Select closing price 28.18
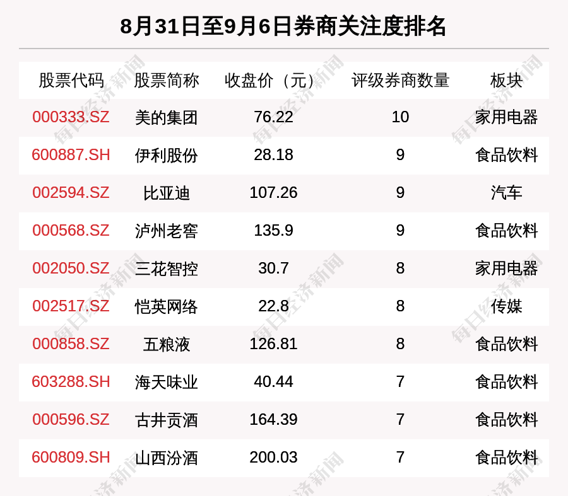 coord(273,155)
